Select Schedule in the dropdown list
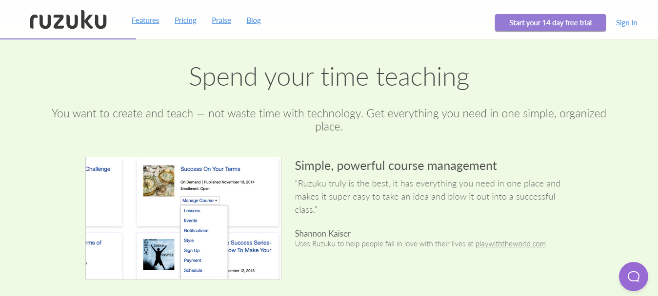The image size is (658, 296). (193, 270)
